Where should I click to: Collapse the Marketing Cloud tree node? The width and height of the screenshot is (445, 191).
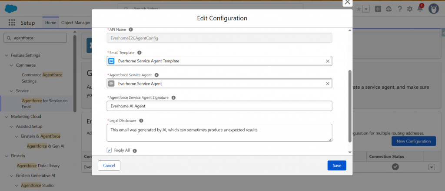[7, 117]
